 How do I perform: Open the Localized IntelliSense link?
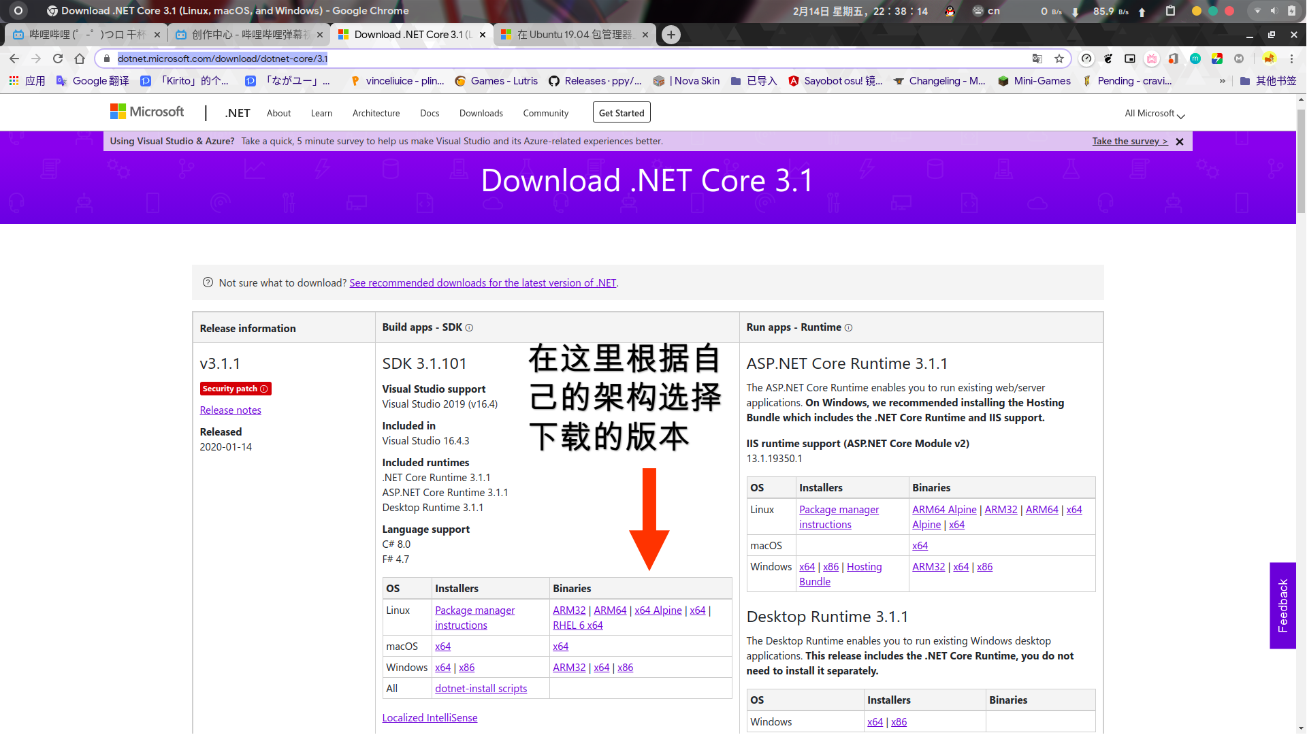(x=430, y=718)
